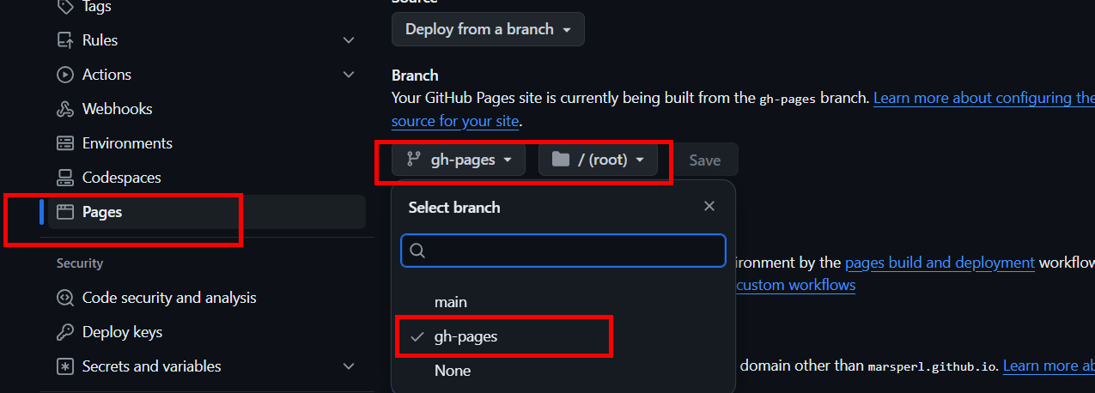Click the Rules icon in sidebar
The image size is (1095, 393).
(64, 40)
